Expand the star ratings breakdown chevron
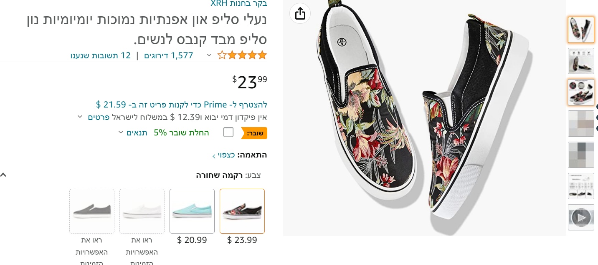This screenshot has height=265, width=598. [x=209, y=55]
